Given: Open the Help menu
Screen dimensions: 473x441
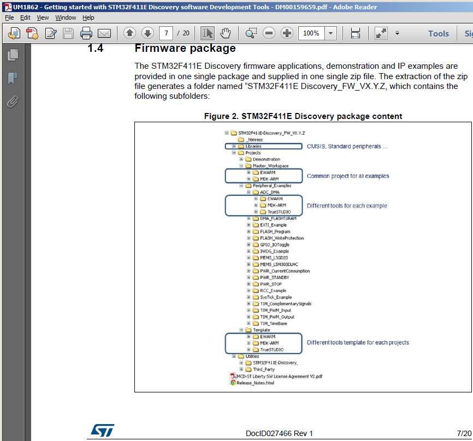Looking at the screenshot, I should tap(88, 17).
